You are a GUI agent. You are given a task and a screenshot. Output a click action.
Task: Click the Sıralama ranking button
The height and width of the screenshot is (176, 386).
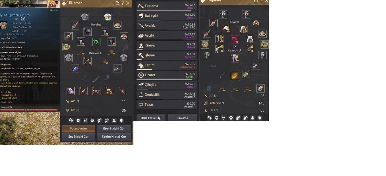182,118
